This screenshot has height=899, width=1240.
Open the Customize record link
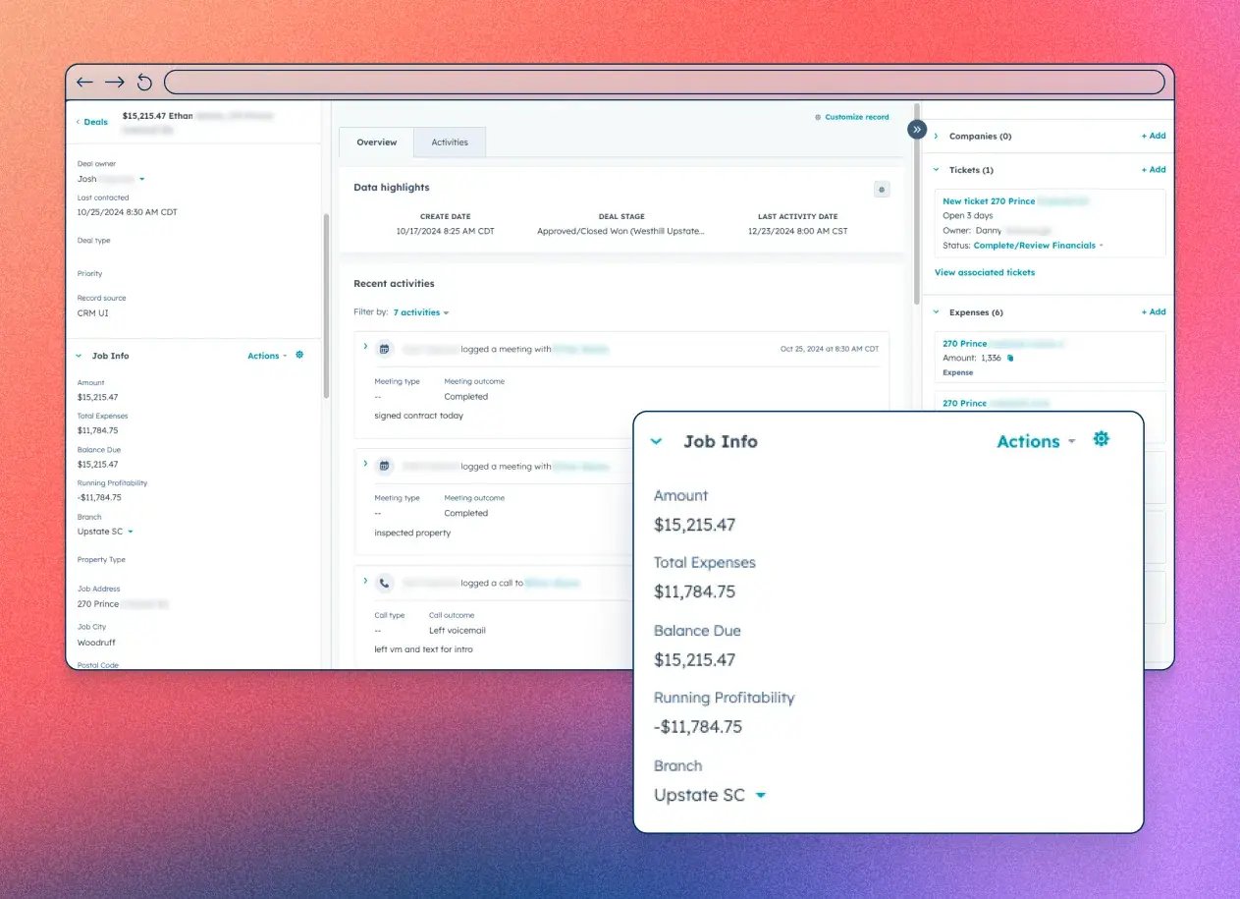click(851, 117)
